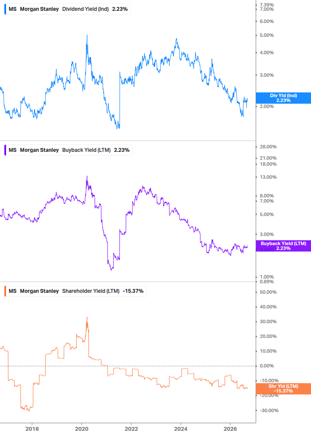311x436 pixels.
Task: Click the 2024 x-axis label
Action: [x=180, y=429]
